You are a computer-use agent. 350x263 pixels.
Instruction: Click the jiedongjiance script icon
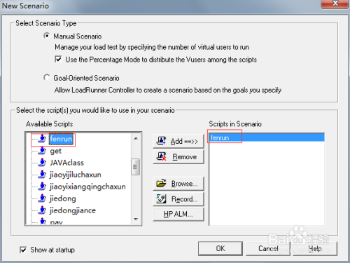coord(43,210)
